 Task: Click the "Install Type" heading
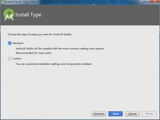coord(28,15)
